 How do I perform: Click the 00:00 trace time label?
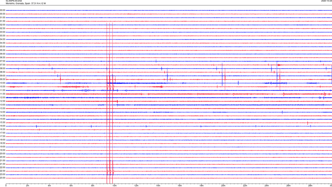tap(2, 10)
